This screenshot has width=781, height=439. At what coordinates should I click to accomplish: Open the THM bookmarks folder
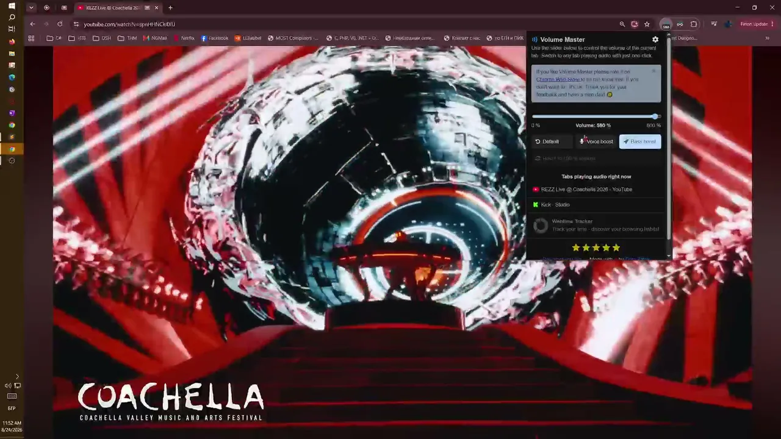[x=128, y=38]
